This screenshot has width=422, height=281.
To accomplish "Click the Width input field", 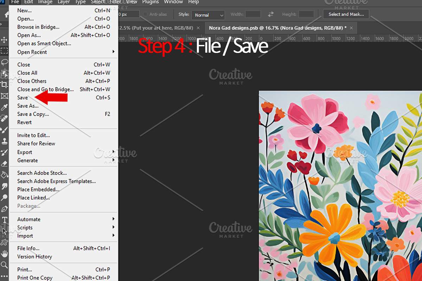I will point(253,14).
